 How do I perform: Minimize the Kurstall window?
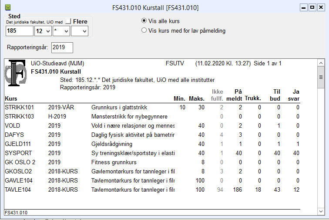point(303,7)
